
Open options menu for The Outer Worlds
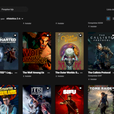click(81, 73)
